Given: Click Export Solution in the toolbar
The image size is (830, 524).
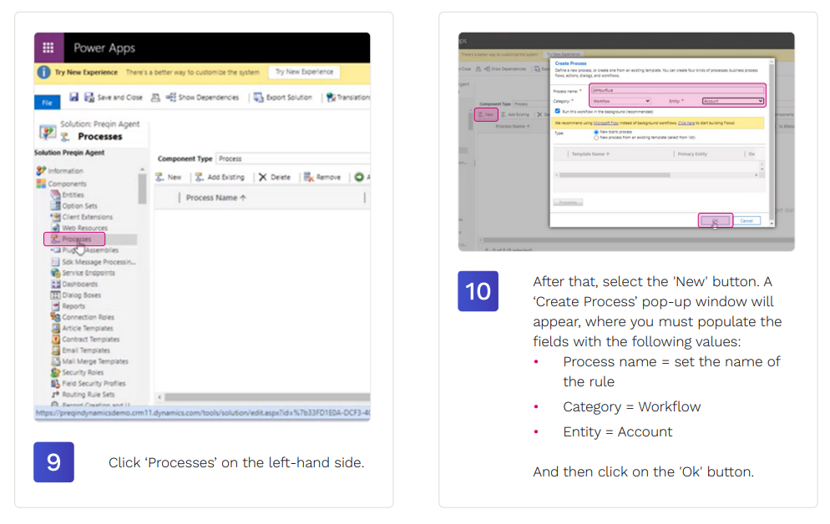Looking at the screenshot, I should point(283,98).
